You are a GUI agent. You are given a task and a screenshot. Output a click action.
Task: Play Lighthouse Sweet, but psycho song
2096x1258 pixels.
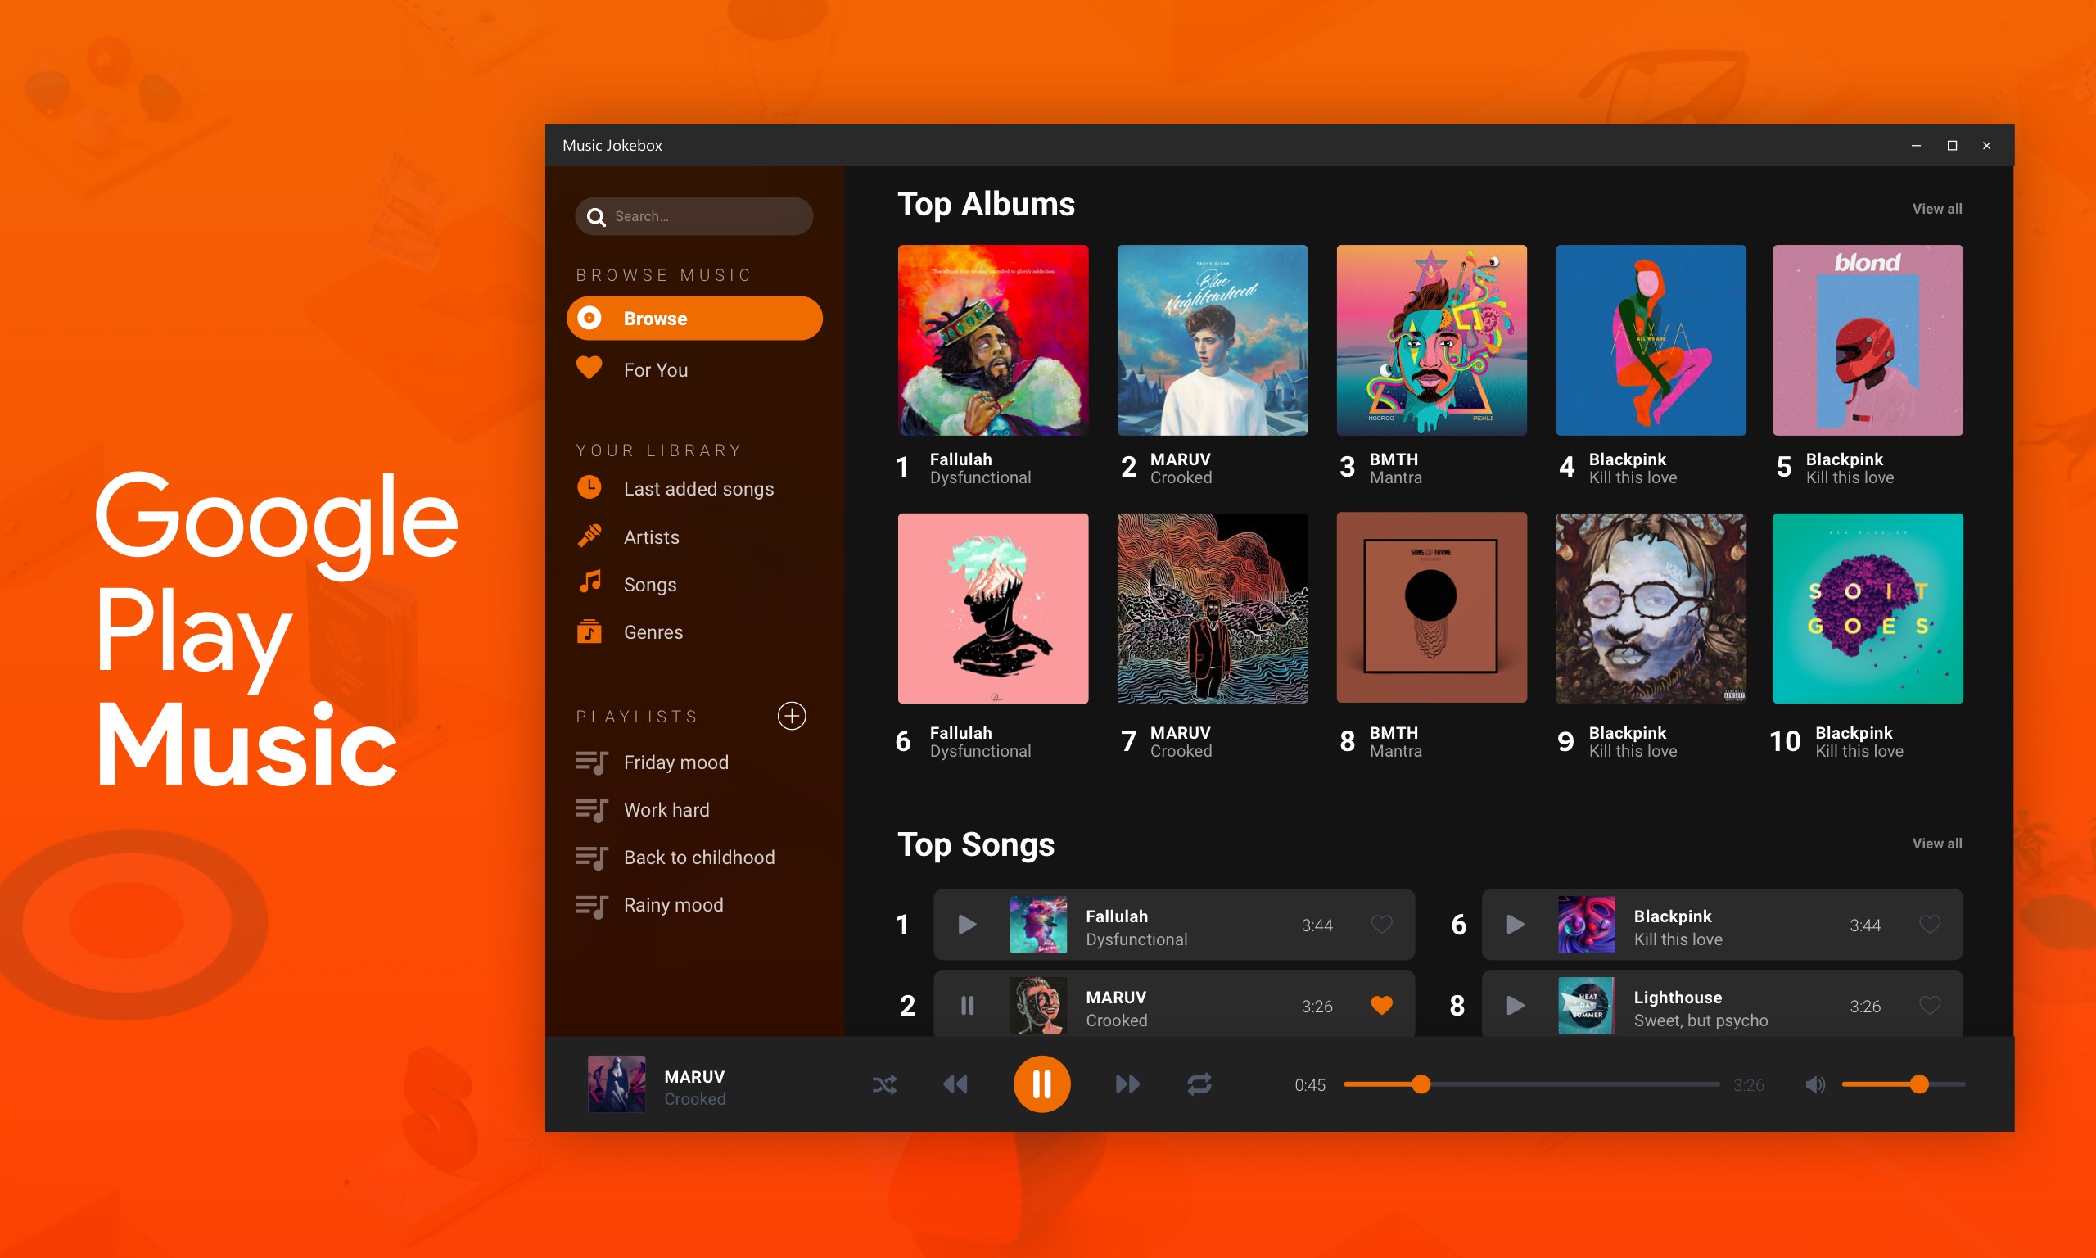click(1515, 1006)
